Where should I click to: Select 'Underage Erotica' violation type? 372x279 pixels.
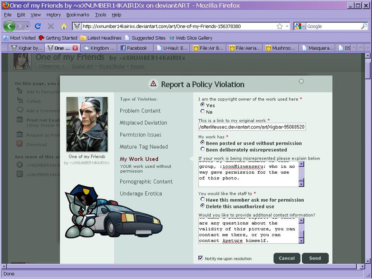141,193
